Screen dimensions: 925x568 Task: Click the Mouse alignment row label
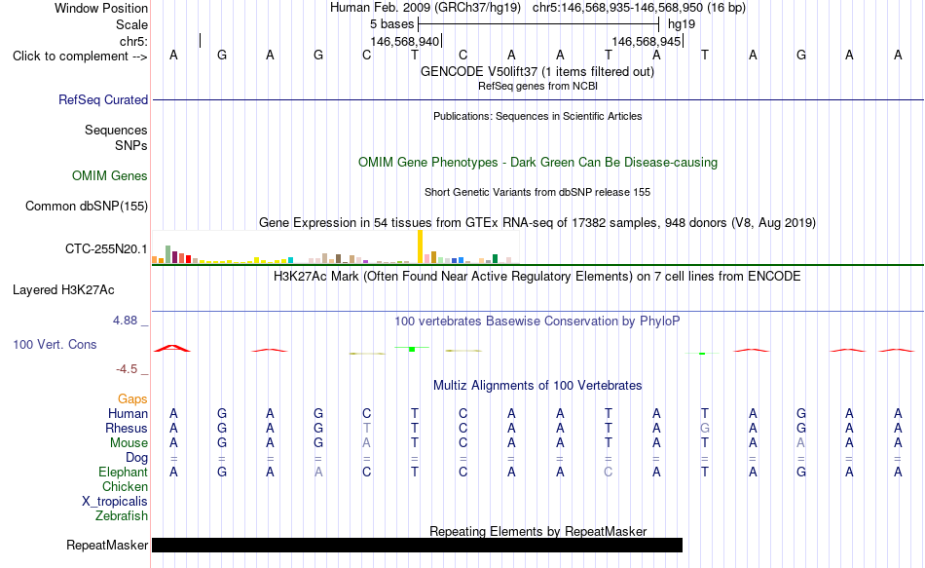pyautogui.click(x=129, y=443)
